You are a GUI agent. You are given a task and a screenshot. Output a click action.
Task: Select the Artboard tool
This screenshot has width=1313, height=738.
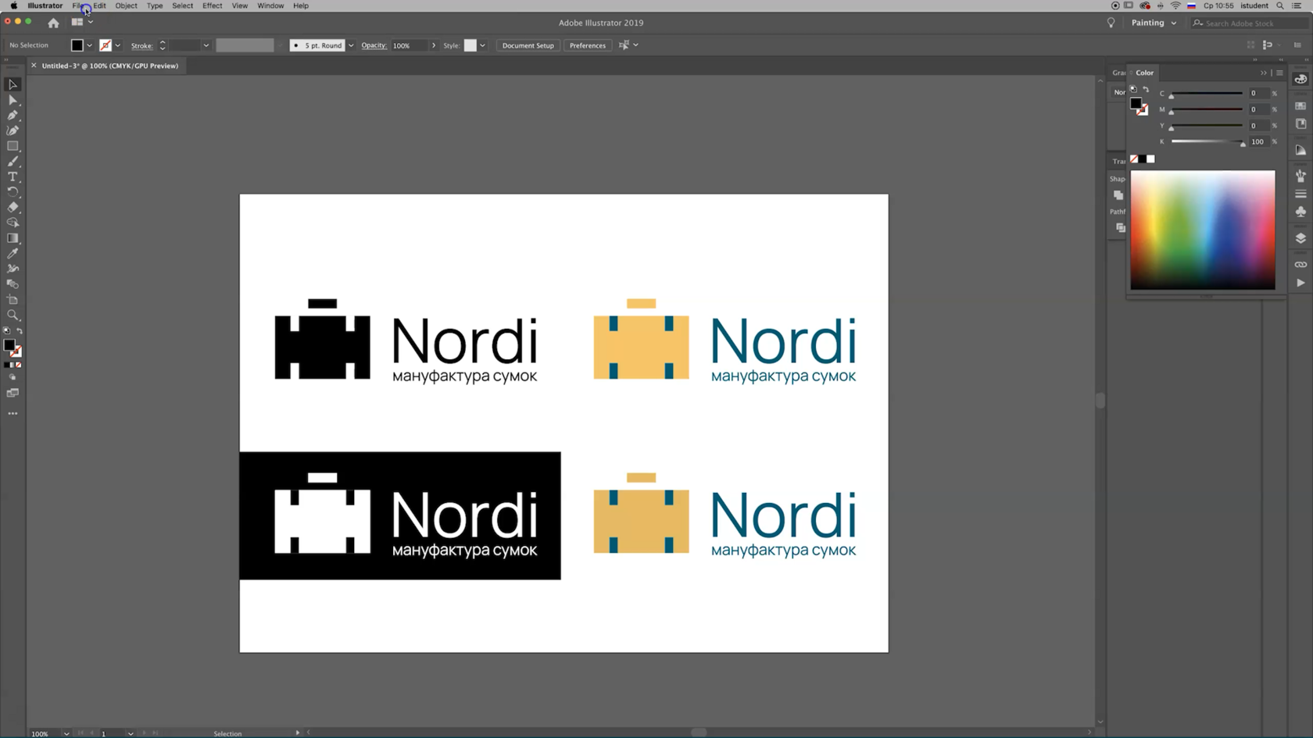pos(13,300)
